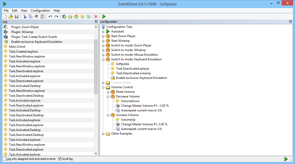
Task: Expand the Mute Volume macro
Action: point(108,92)
